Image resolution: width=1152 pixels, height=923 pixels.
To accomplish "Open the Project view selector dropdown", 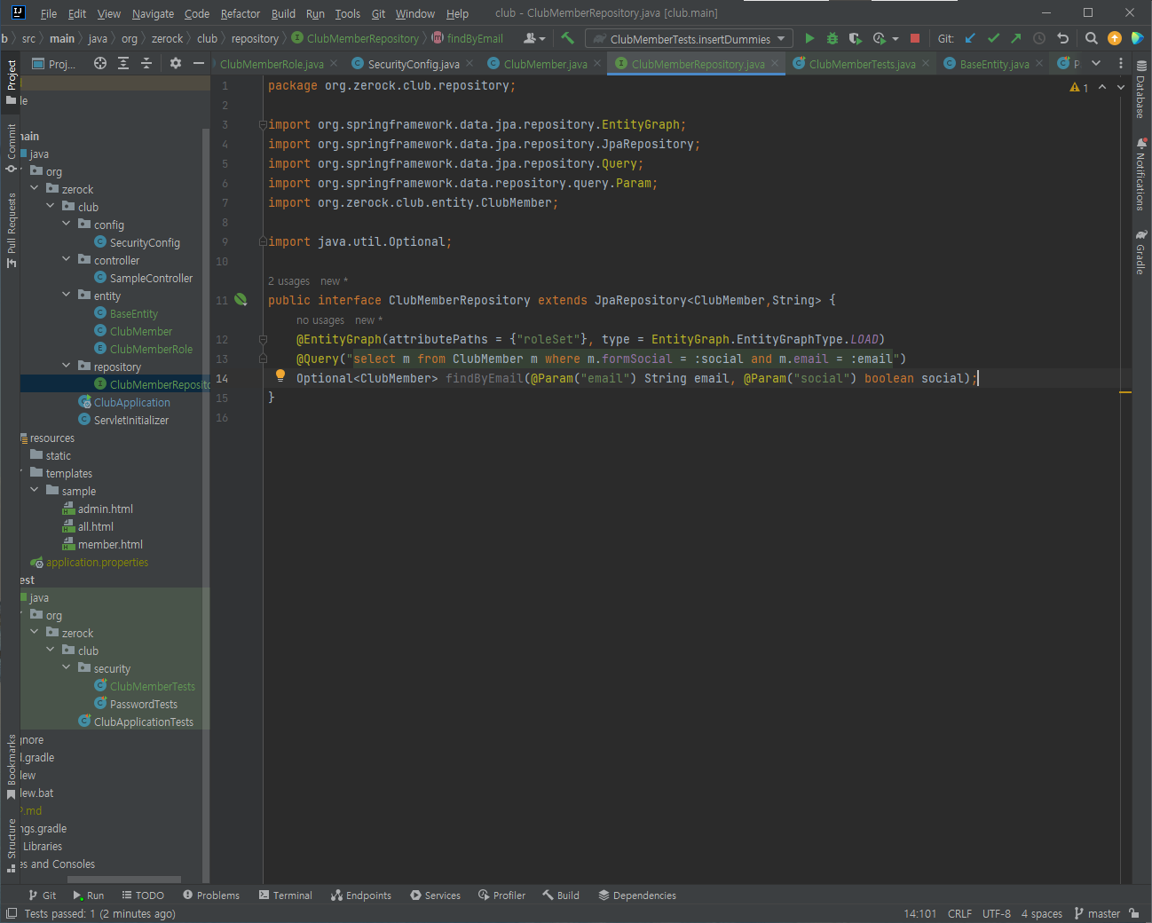I will click(54, 63).
